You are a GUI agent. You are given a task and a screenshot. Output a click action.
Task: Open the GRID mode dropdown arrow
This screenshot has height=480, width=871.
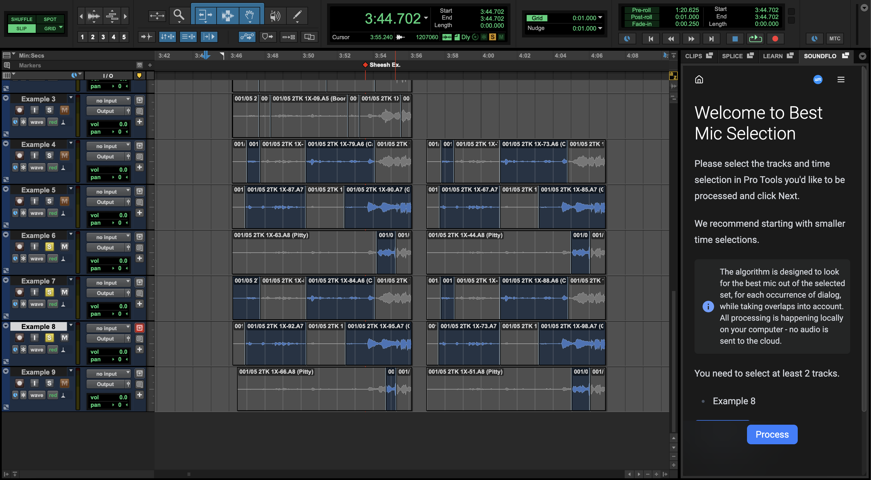pos(61,27)
